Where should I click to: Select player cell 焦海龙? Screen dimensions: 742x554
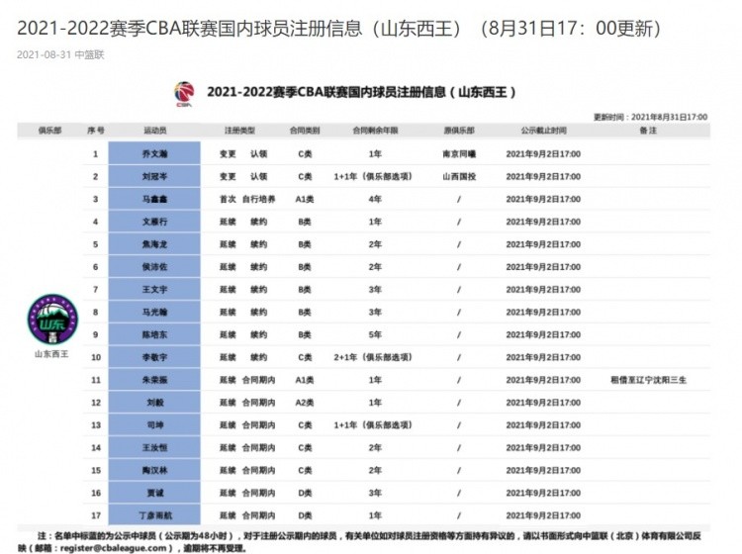click(x=154, y=244)
